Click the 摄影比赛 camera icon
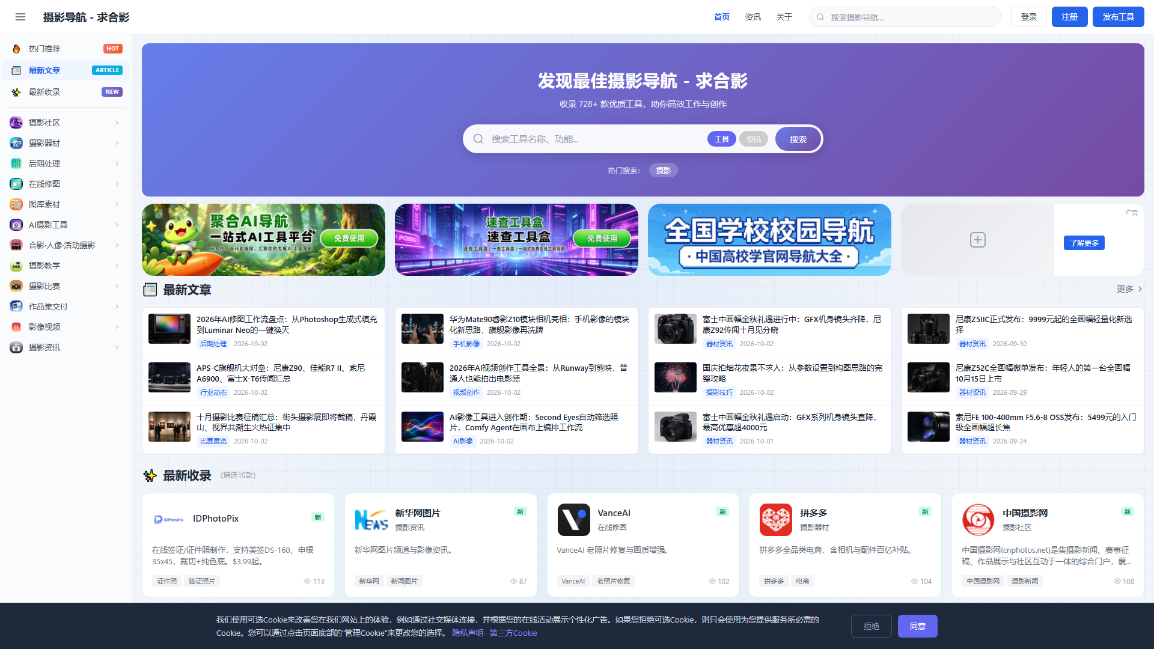The image size is (1154, 649). (x=16, y=286)
